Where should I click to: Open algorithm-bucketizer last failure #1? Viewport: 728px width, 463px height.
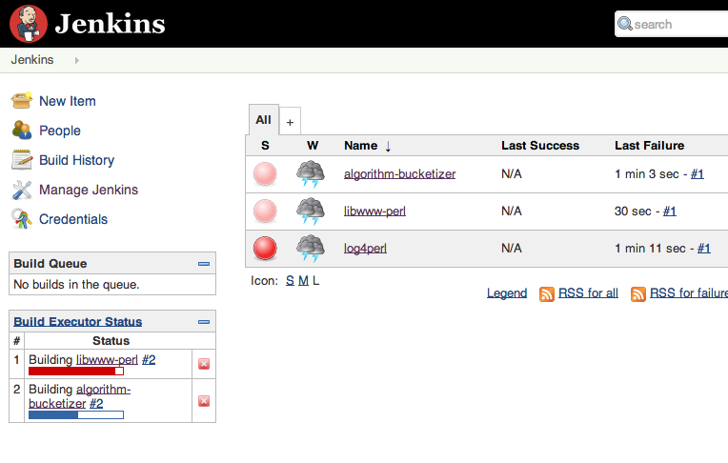point(698,174)
